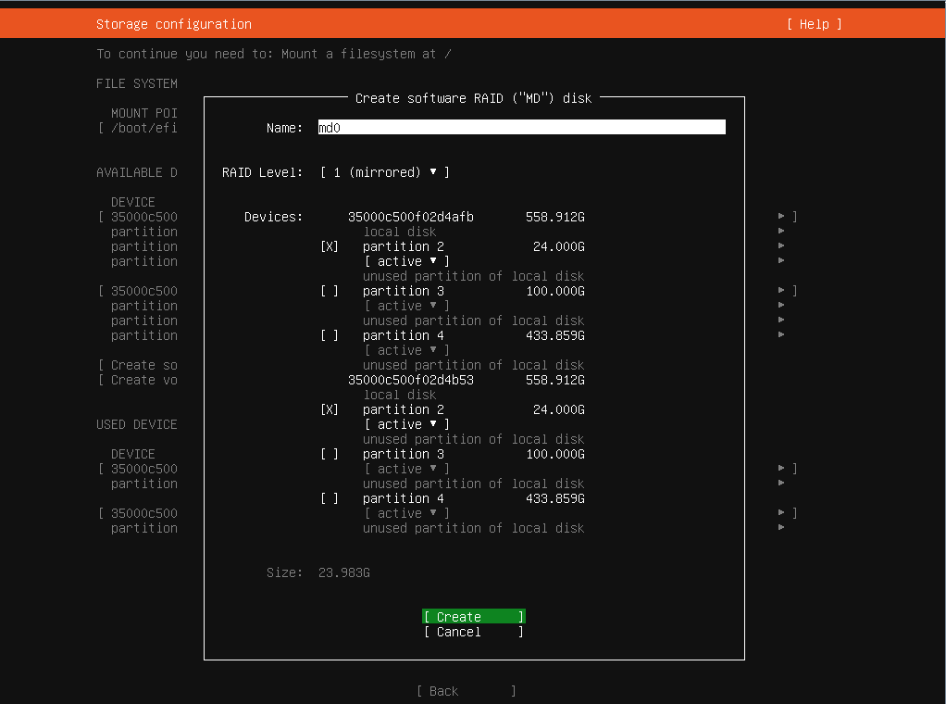Click the Back button at the bottom
Screen dimensions: 946x704
click(x=466, y=691)
